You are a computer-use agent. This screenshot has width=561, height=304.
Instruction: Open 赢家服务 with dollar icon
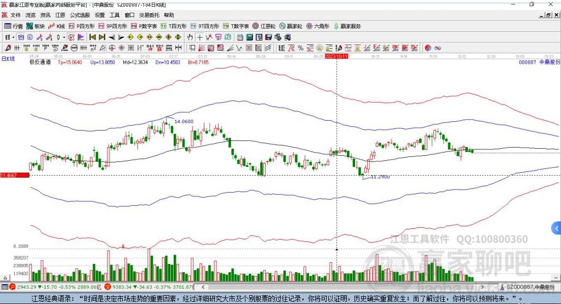click(x=347, y=26)
